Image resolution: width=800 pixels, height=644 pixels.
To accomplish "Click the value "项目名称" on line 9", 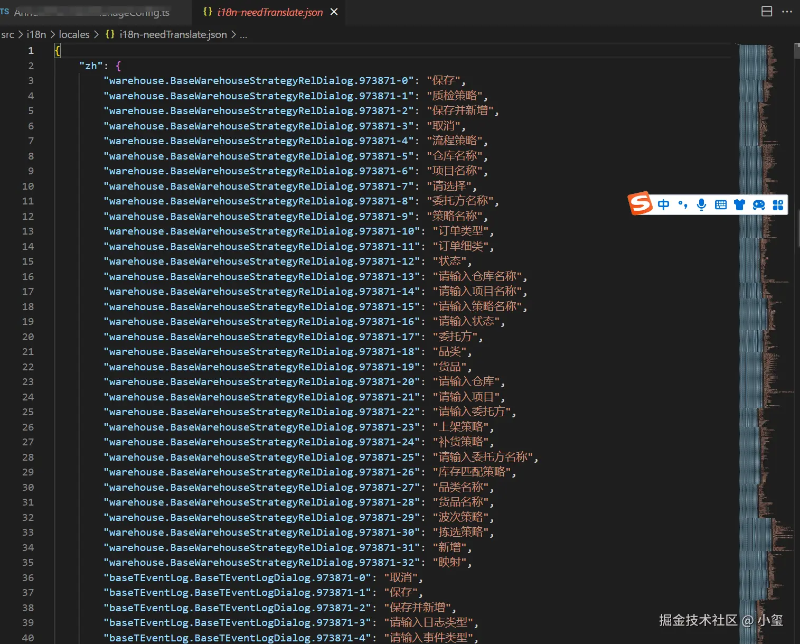I will coord(455,171).
